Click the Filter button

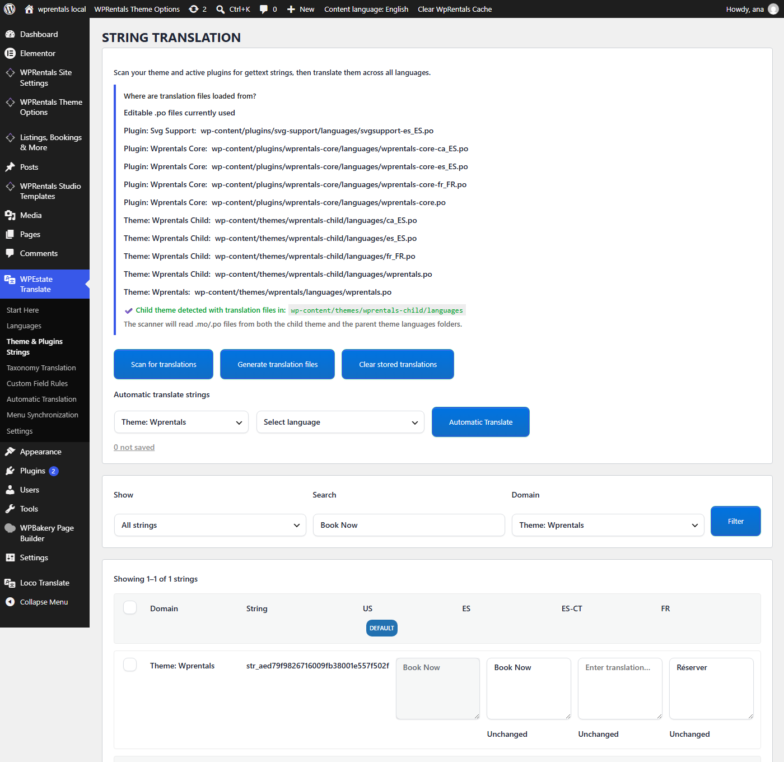point(736,521)
